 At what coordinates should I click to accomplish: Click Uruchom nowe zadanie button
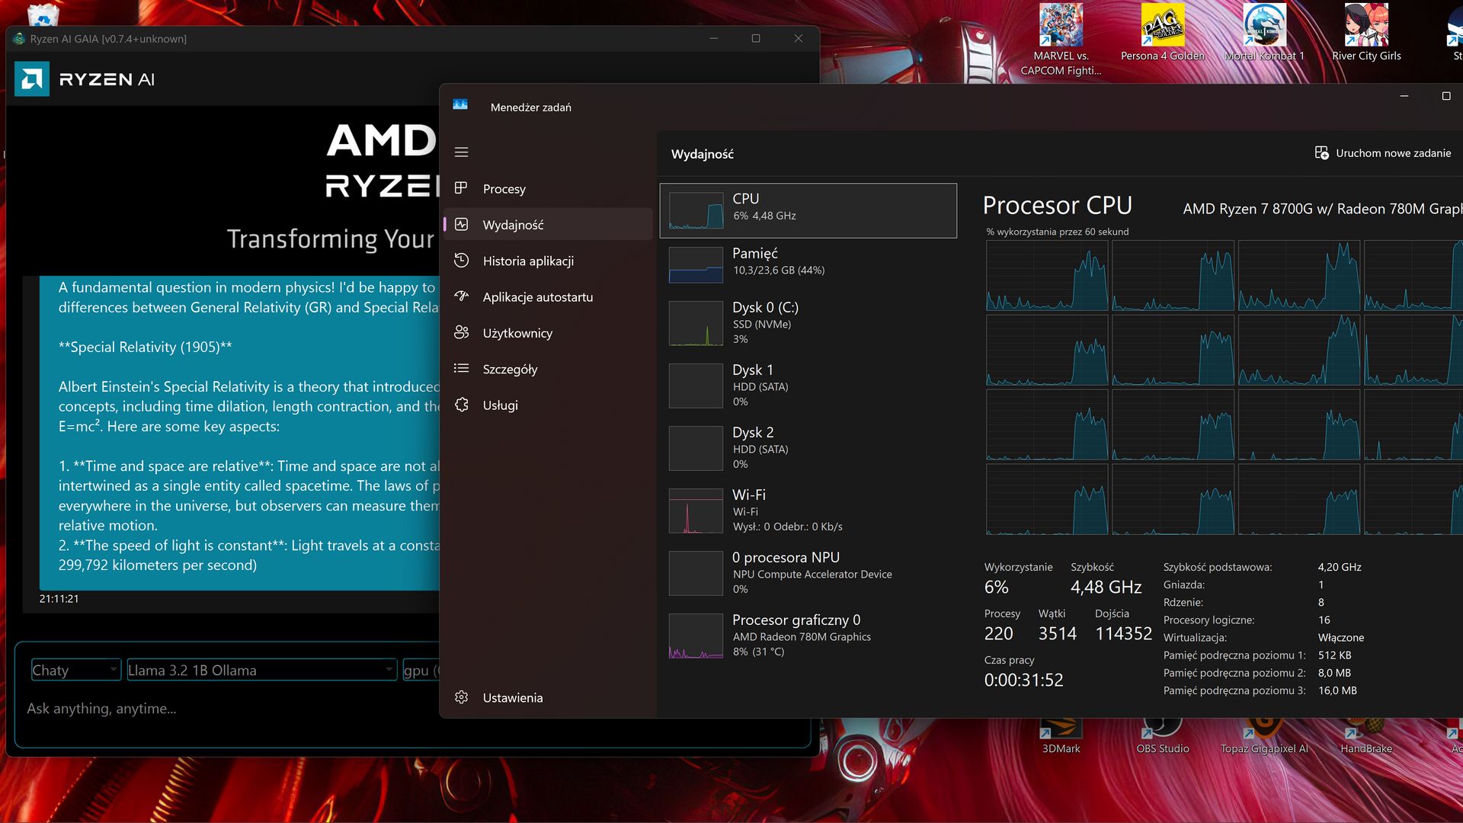click(x=1383, y=153)
